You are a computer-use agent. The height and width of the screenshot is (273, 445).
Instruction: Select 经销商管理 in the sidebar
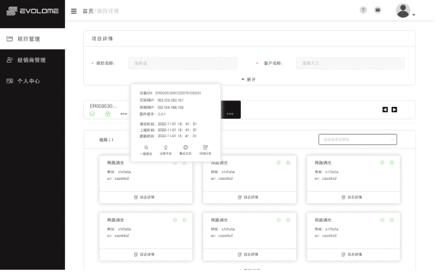(x=32, y=60)
